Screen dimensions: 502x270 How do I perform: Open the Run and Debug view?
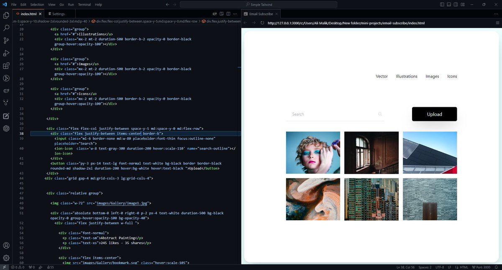click(x=6, y=53)
